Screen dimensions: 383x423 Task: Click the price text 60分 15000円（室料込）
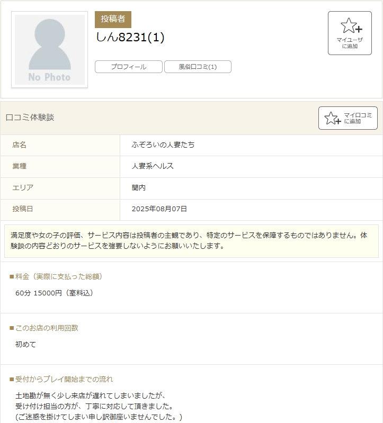[54, 293]
